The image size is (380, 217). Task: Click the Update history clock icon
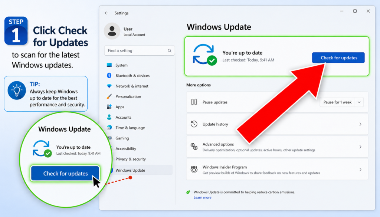[194, 124]
